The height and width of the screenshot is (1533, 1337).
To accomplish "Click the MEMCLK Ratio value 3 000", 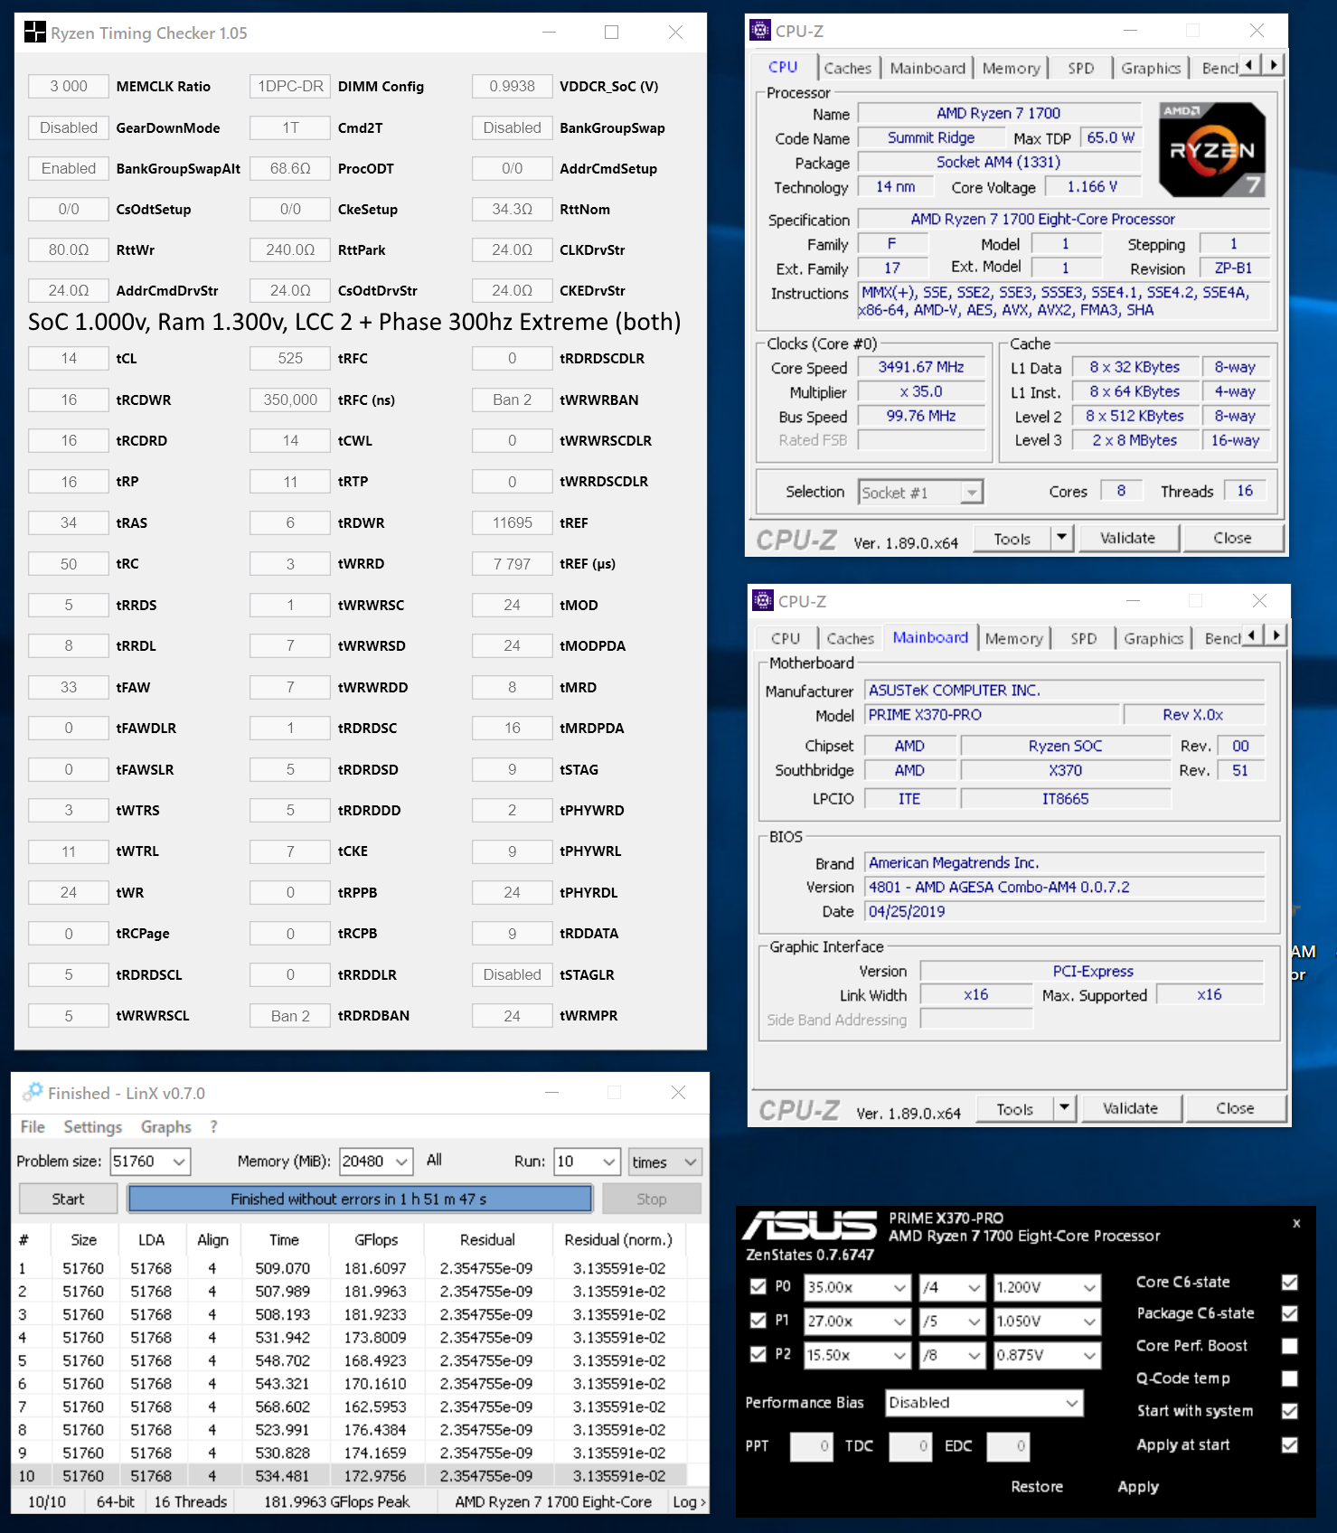I will (x=69, y=87).
